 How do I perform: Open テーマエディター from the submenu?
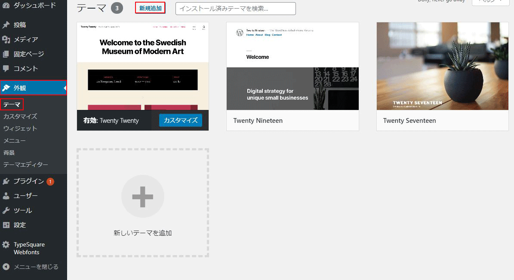point(25,164)
